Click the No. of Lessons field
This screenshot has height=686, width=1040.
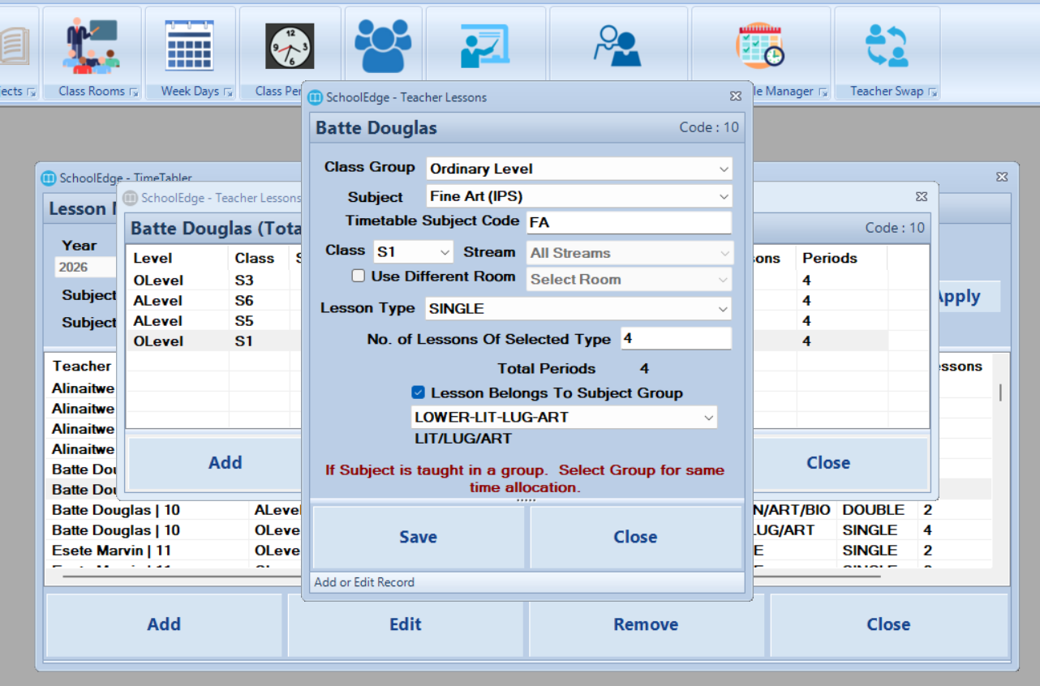click(x=677, y=339)
